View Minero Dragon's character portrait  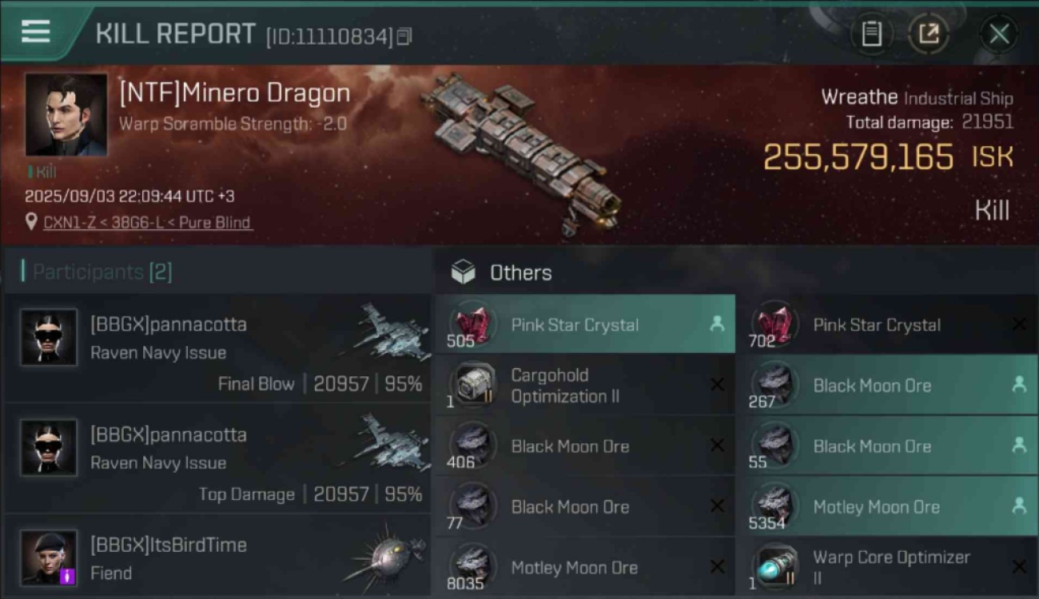pyautogui.click(x=66, y=115)
